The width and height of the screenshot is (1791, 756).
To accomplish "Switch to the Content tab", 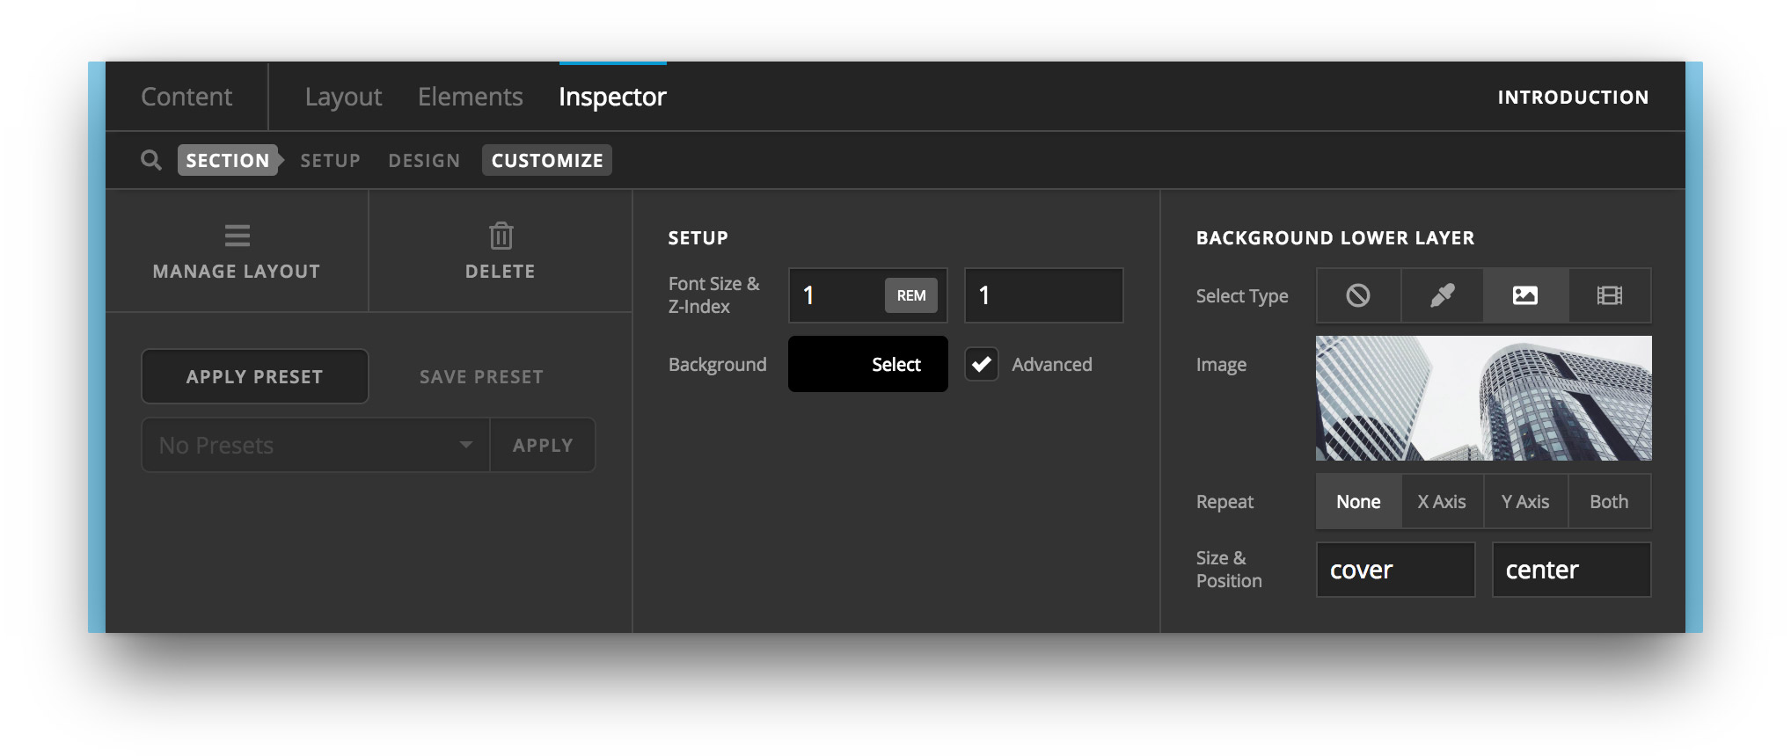I will pyautogui.click(x=186, y=97).
